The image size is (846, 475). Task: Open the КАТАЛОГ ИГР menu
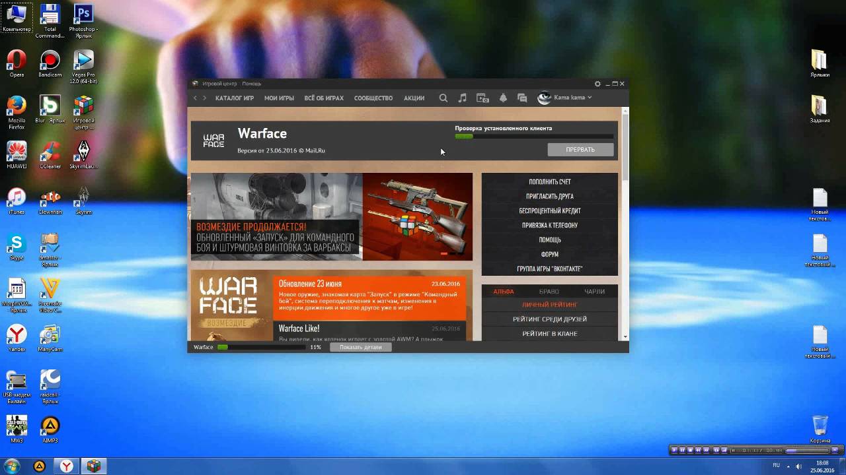point(235,98)
